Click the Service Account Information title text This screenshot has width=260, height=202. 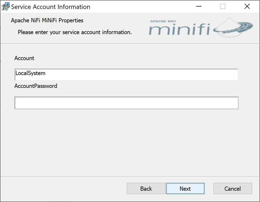51,7
